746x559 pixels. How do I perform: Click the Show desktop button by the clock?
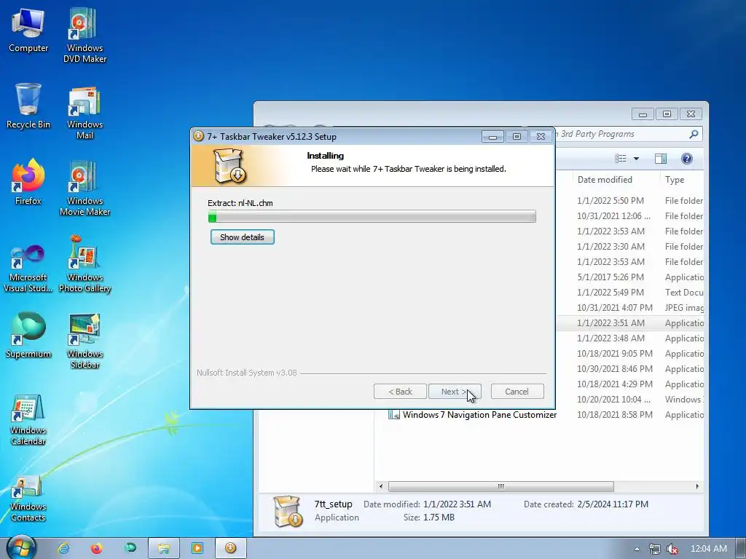pos(741,549)
